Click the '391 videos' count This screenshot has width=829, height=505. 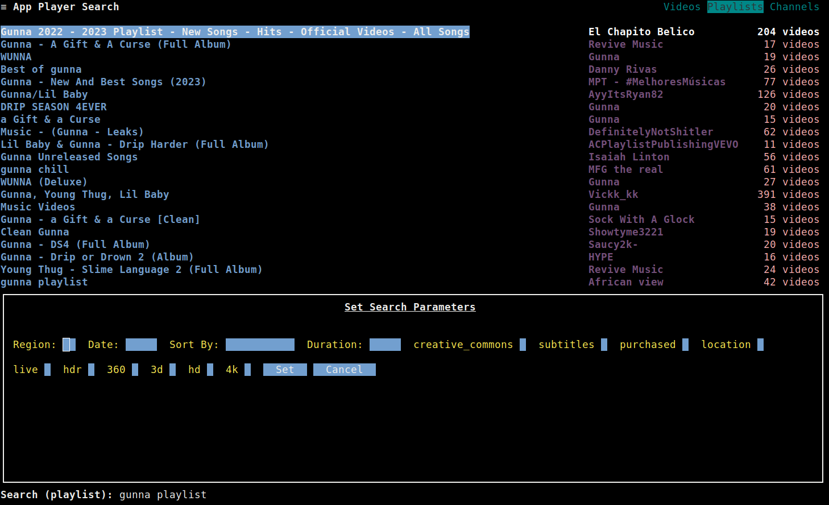coord(789,194)
